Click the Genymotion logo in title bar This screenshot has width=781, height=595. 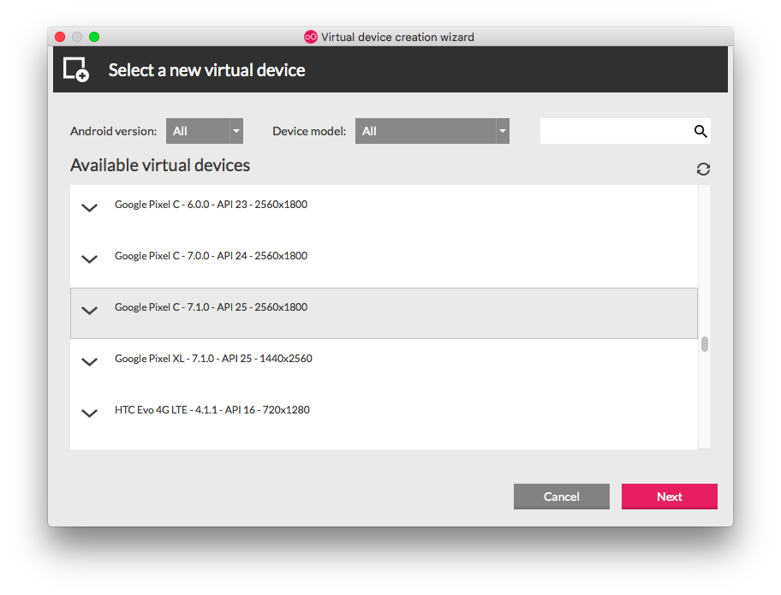pyautogui.click(x=311, y=37)
